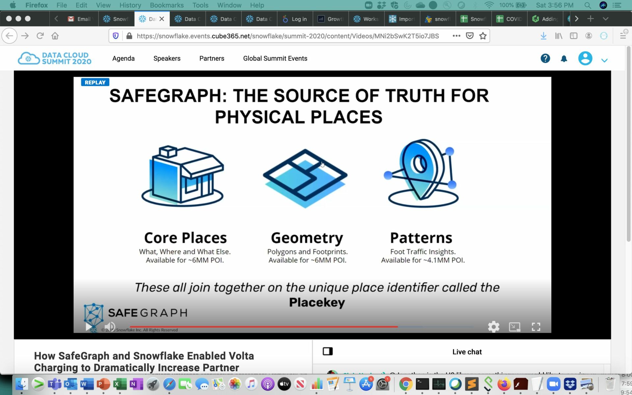Open zoom app in the dock
This screenshot has width=632, height=395.
553,384
